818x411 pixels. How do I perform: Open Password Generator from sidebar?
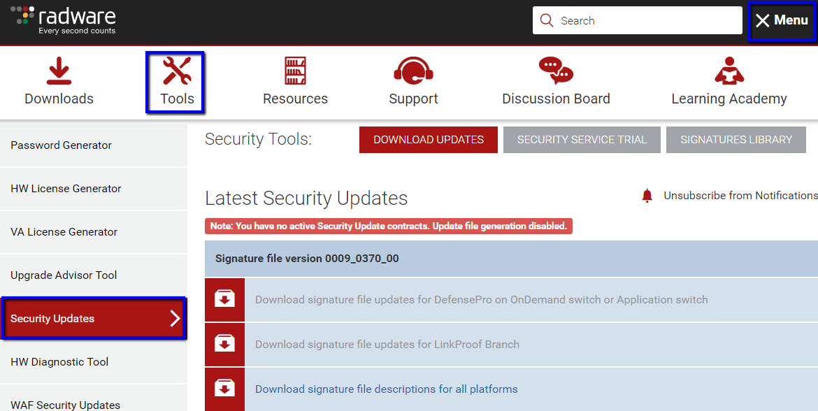point(62,145)
